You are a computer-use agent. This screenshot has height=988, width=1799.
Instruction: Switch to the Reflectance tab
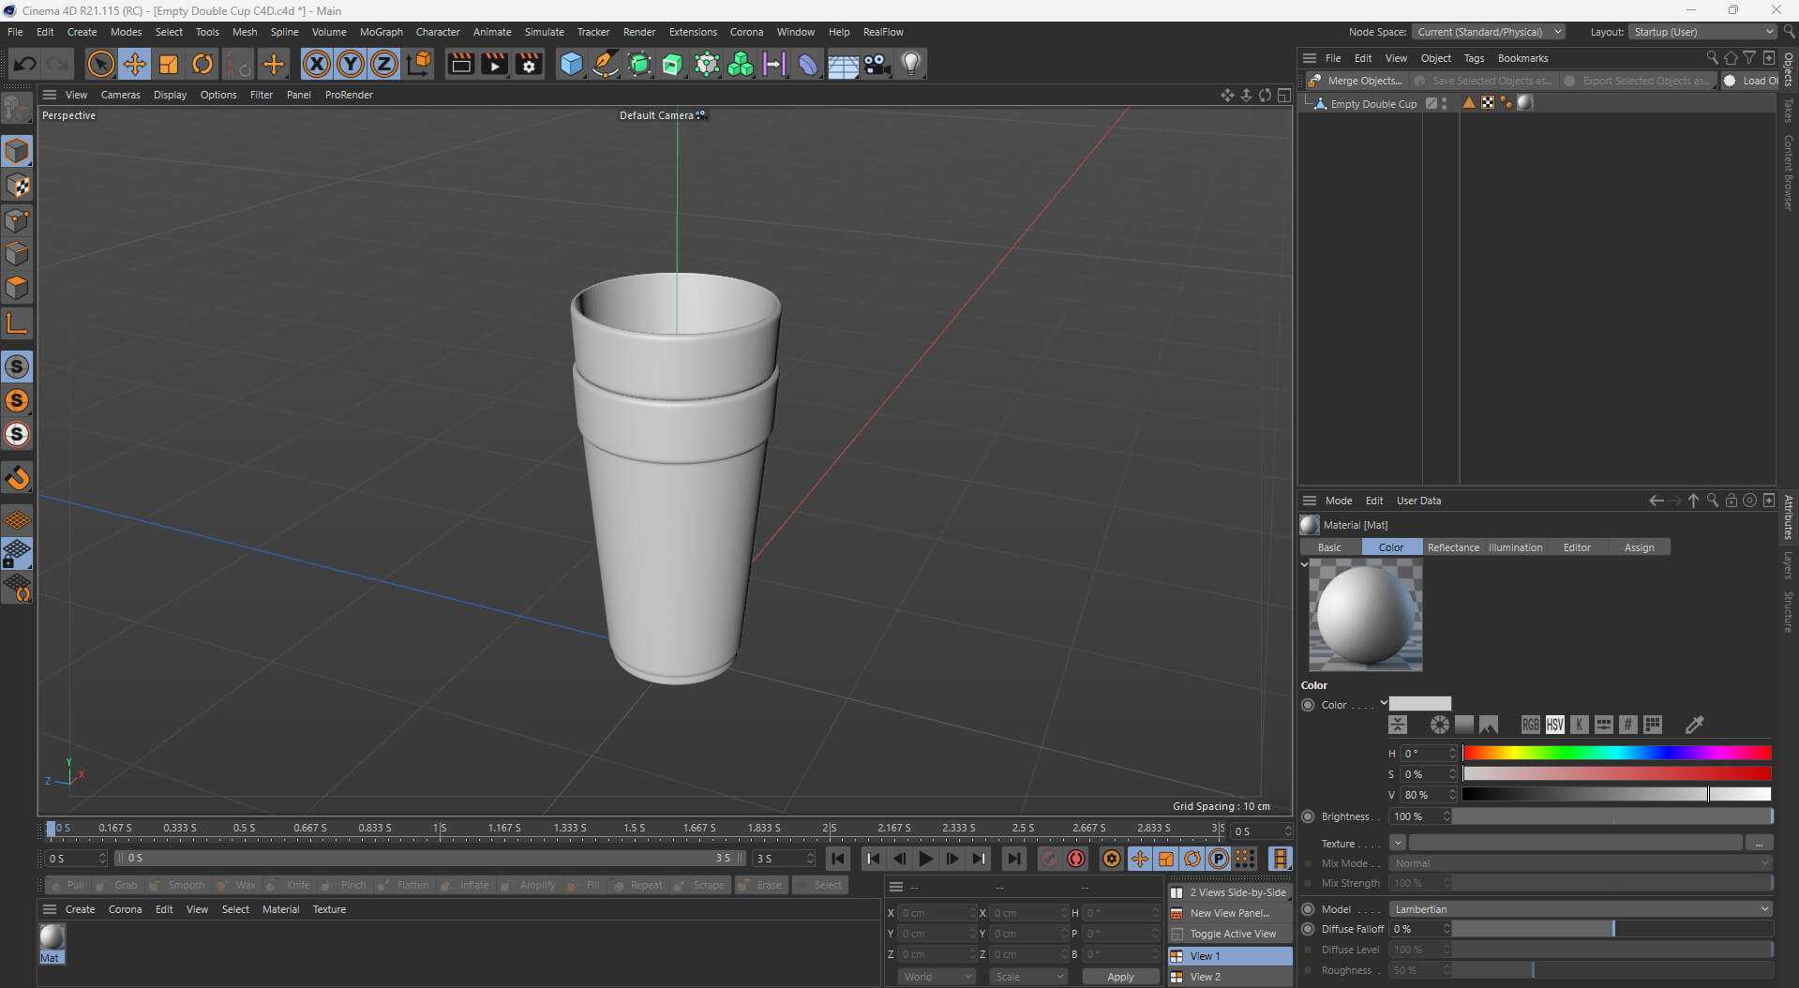(x=1453, y=547)
